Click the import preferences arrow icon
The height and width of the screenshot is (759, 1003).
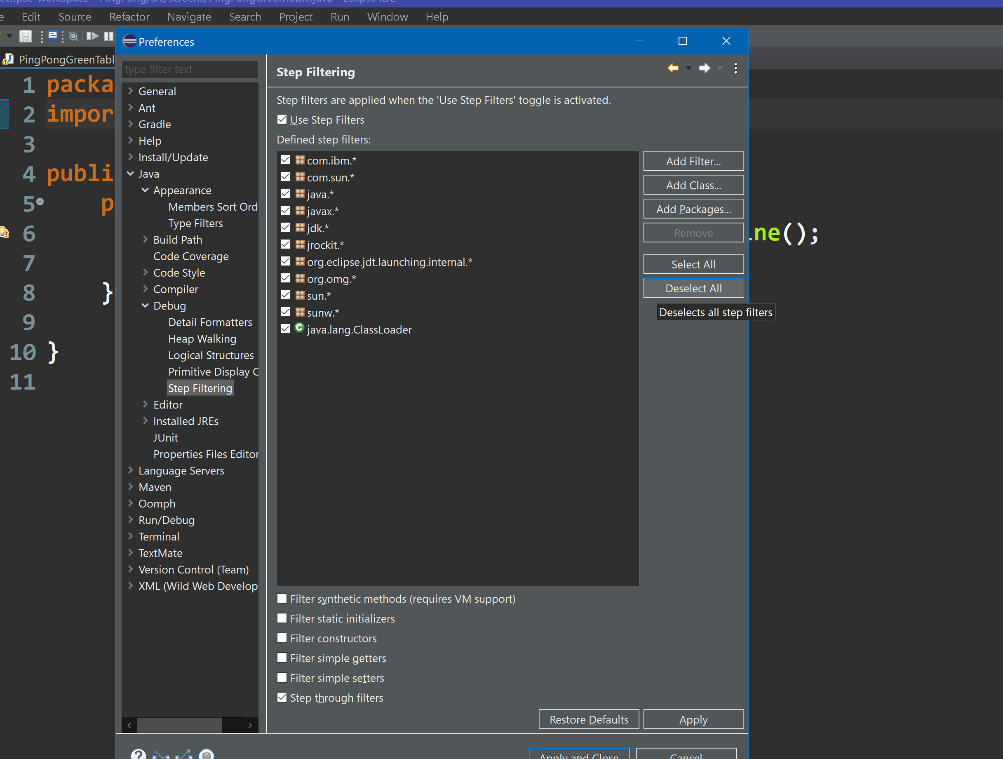click(161, 755)
